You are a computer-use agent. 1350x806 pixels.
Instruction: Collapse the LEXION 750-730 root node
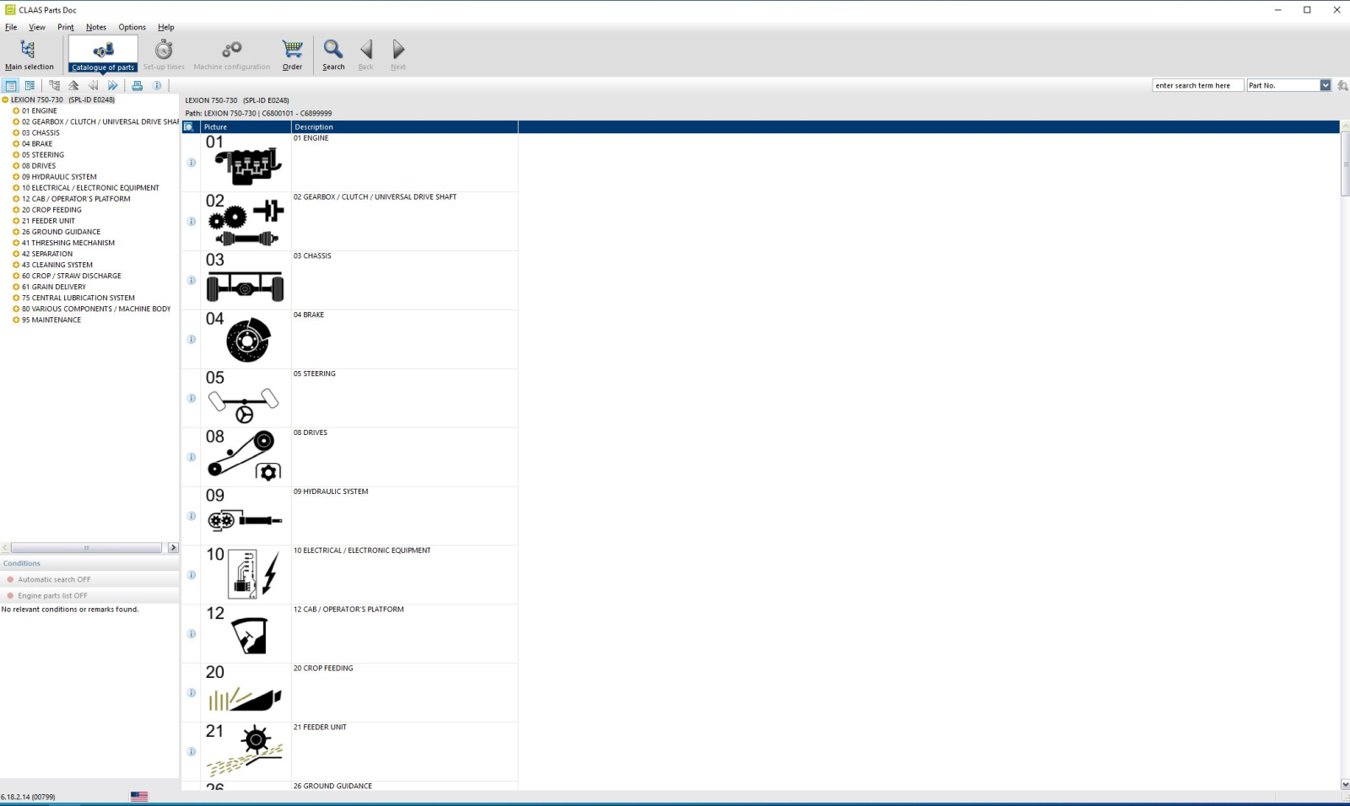pyautogui.click(x=5, y=99)
